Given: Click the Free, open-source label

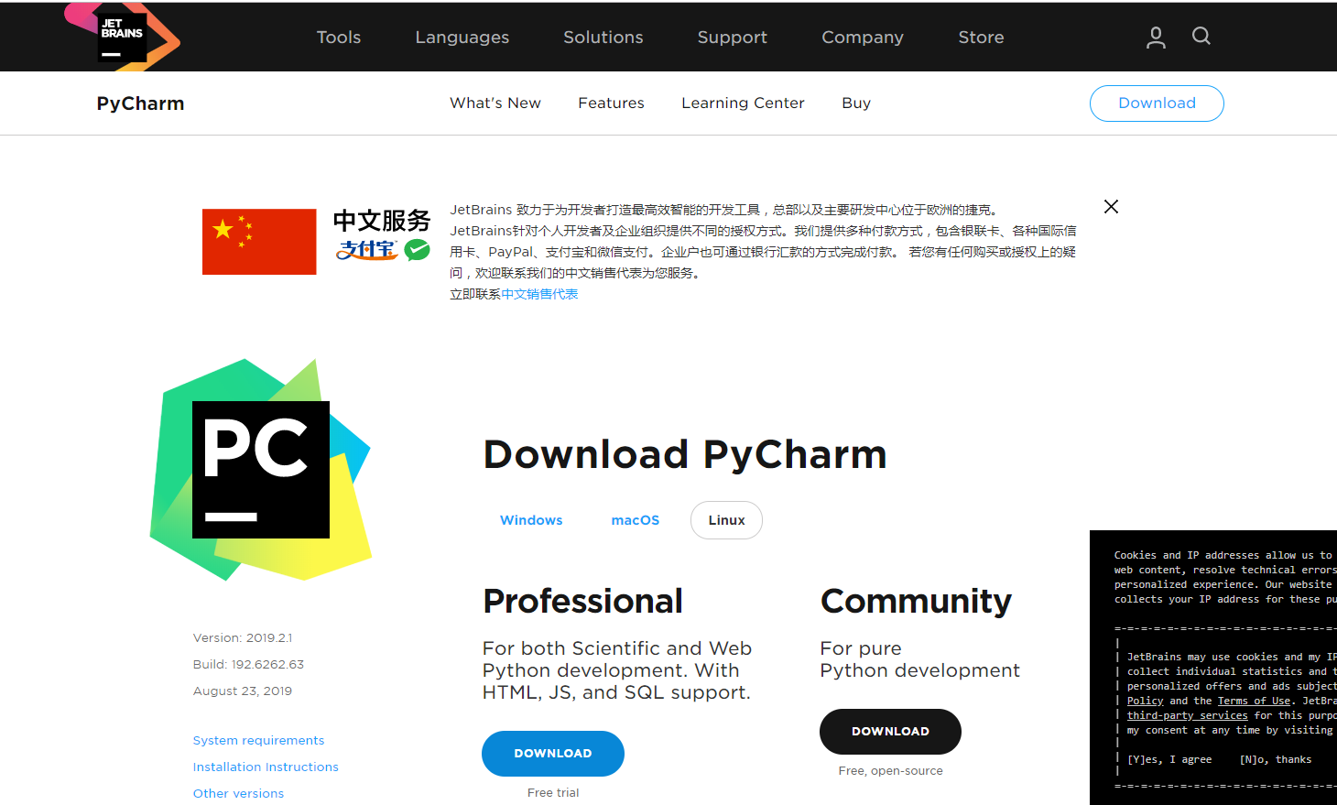Looking at the screenshot, I should (890, 771).
